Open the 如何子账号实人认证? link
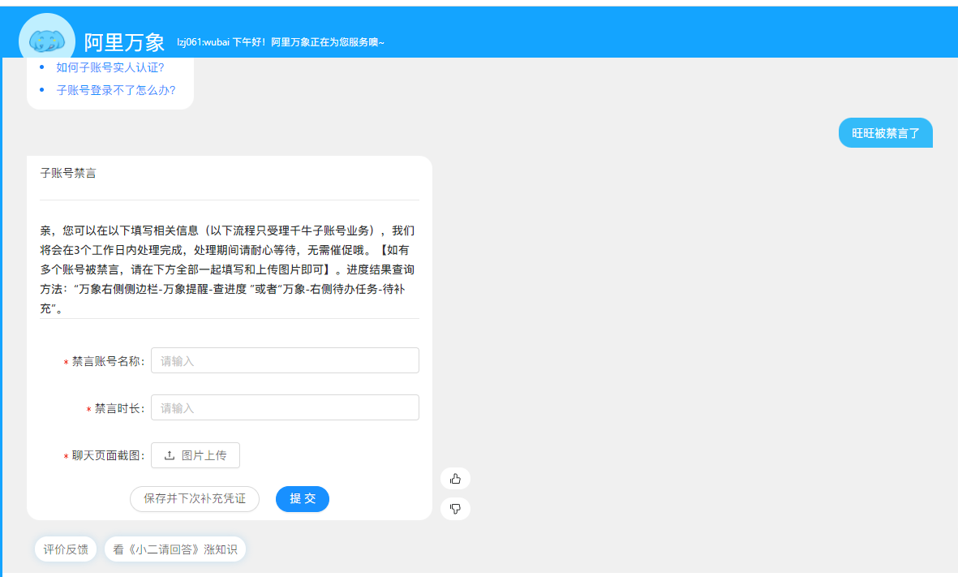The image size is (958, 577). 110,67
